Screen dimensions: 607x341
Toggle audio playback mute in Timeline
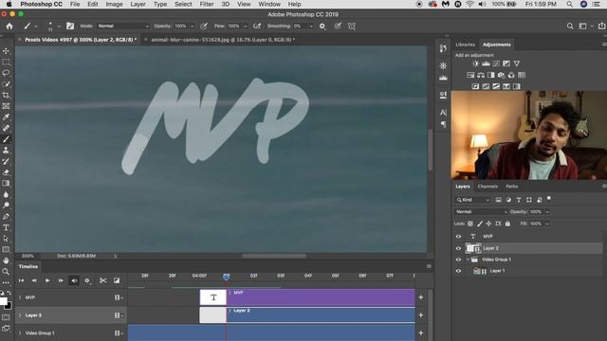point(74,280)
